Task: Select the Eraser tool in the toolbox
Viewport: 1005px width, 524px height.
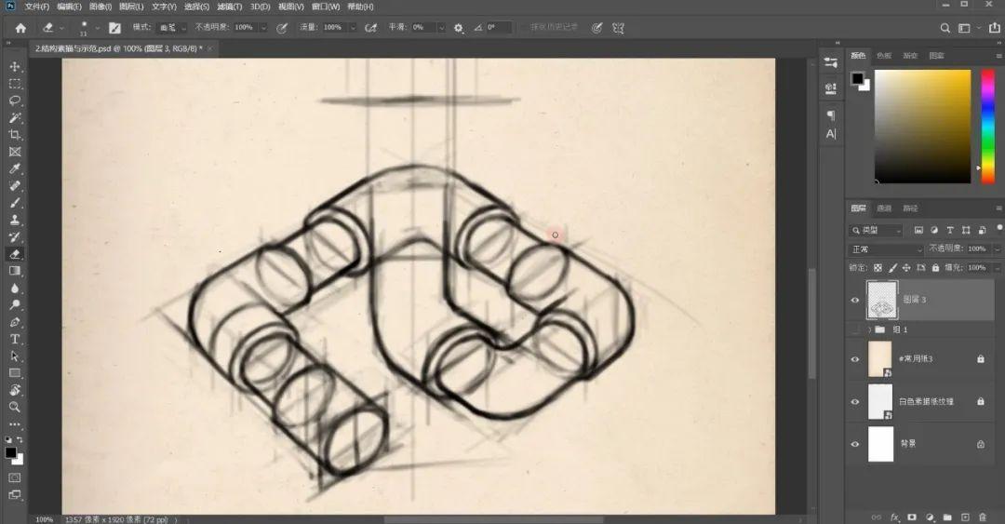Action: tap(15, 254)
